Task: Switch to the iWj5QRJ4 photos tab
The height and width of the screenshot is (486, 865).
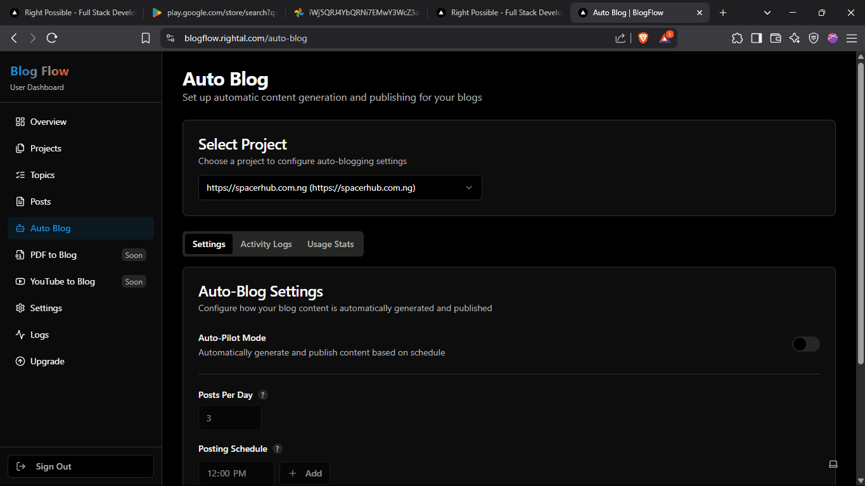Action: [357, 13]
